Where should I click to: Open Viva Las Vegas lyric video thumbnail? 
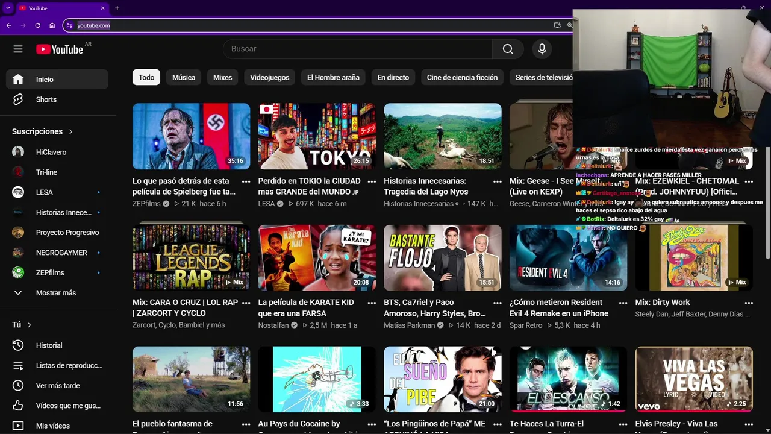pyautogui.click(x=694, y=379)
